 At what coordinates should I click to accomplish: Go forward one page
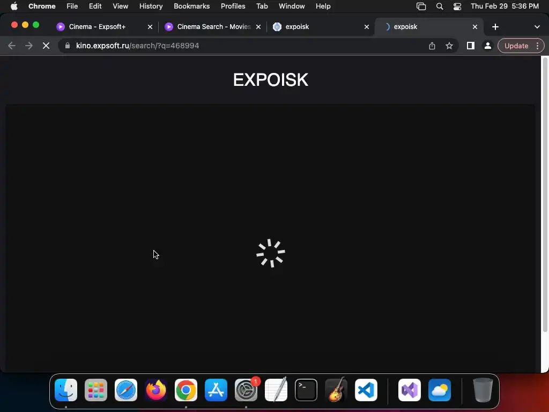coord(29,46)
